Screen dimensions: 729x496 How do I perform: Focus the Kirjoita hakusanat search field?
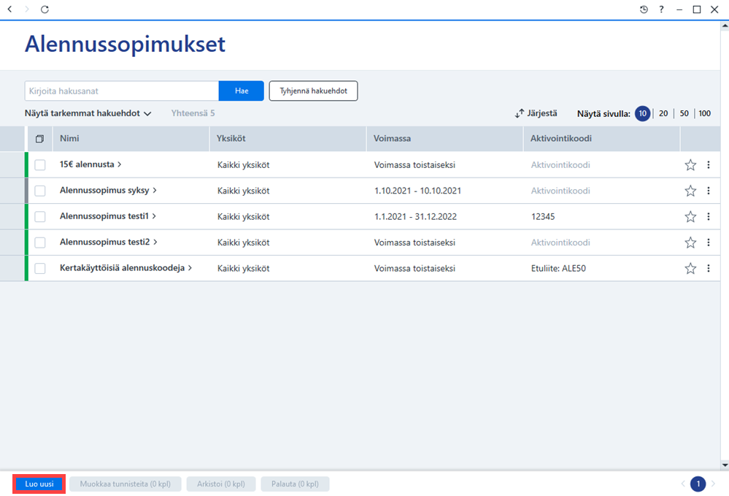coord(122,91)
